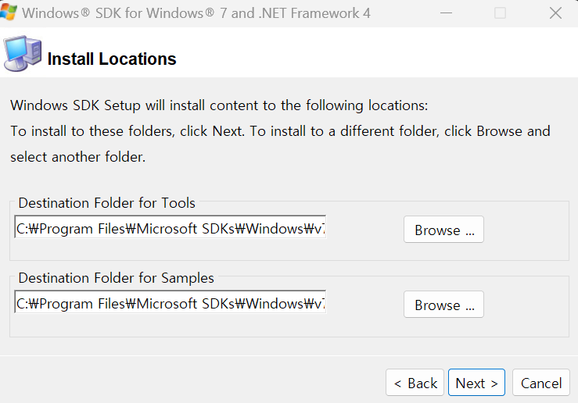
Task: Close the SDK setup window
Action: [x=555, y=13]
